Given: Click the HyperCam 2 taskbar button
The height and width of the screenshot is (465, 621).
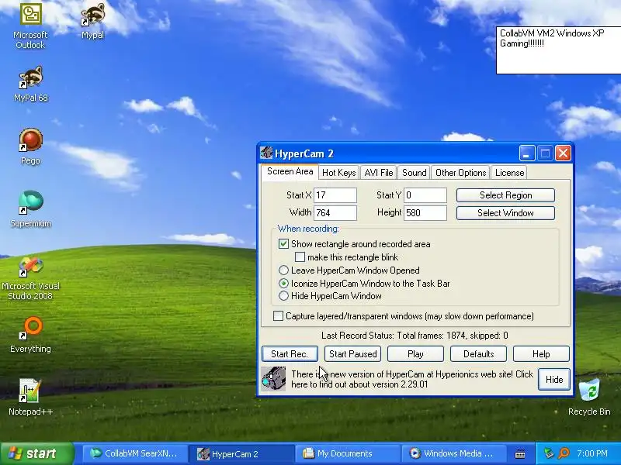Looking at the screenshot, I should [x=241, y=453].
